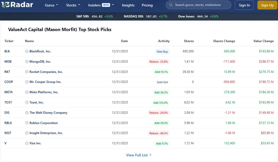Click clock icon beside Meta Platforms, Inc.
This screenshot has width=278, height=162.
pos(27,92)
